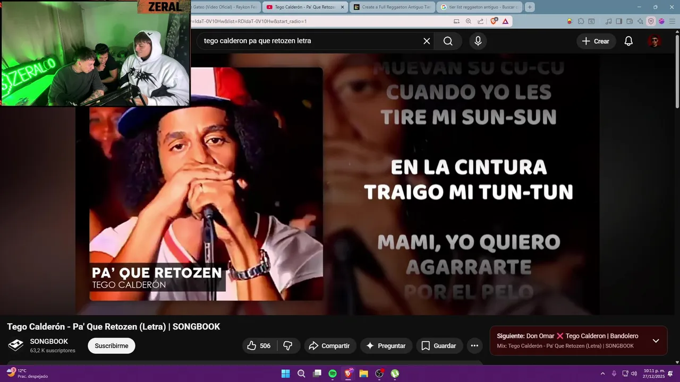Open a new browser tab
Viewport: 680px width, 382px height.
[530, 7]
